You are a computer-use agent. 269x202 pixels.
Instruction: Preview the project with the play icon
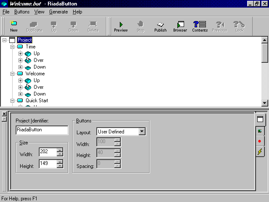coord(121,26)
